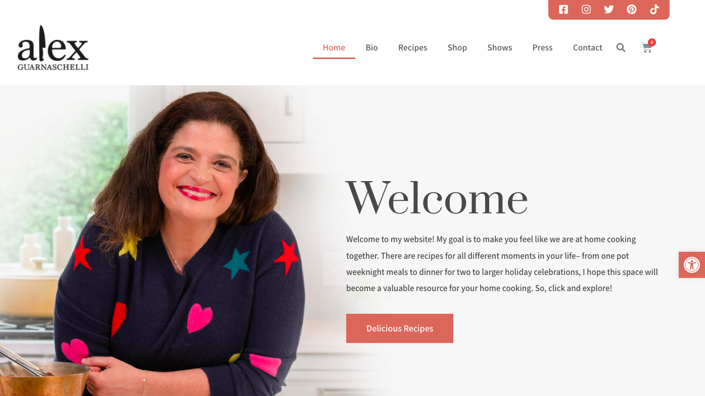The image size is (705, 396).
Task: Select the Home menu item
Action: pos(334,47)
